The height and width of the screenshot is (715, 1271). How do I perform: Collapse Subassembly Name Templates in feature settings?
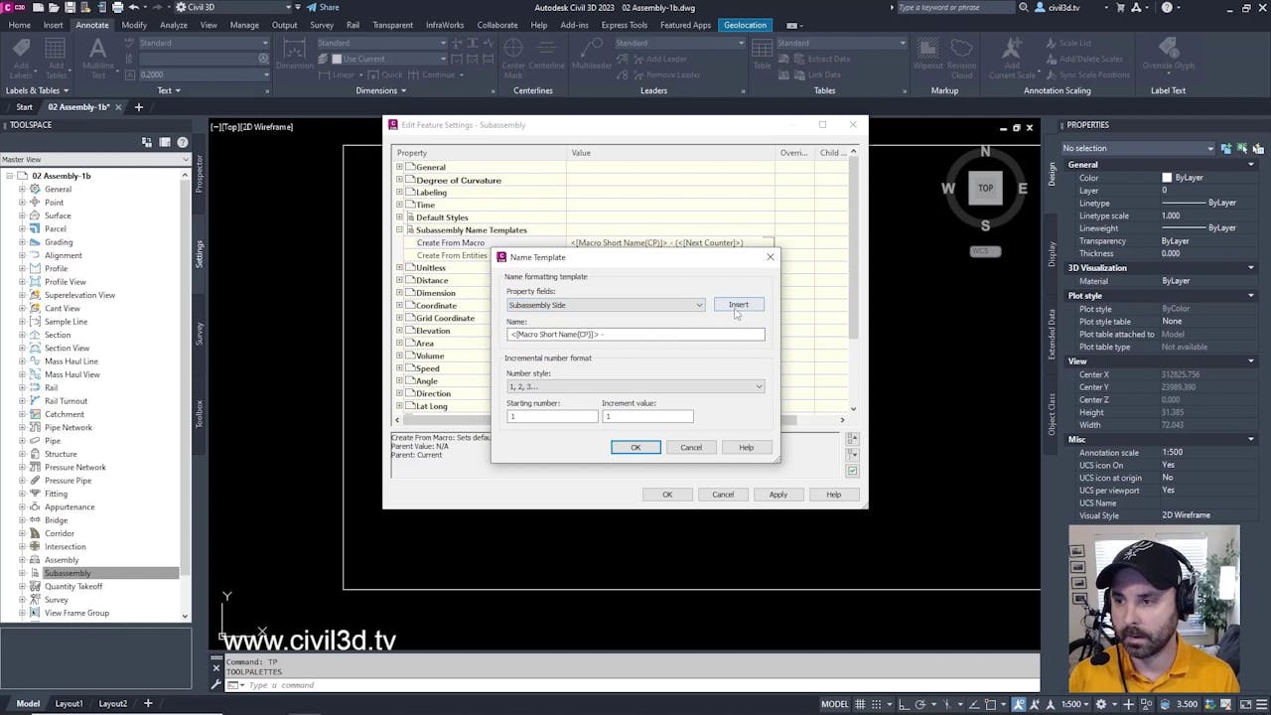point(399,229)
